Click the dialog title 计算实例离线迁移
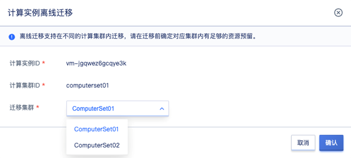 click(40, 13)
